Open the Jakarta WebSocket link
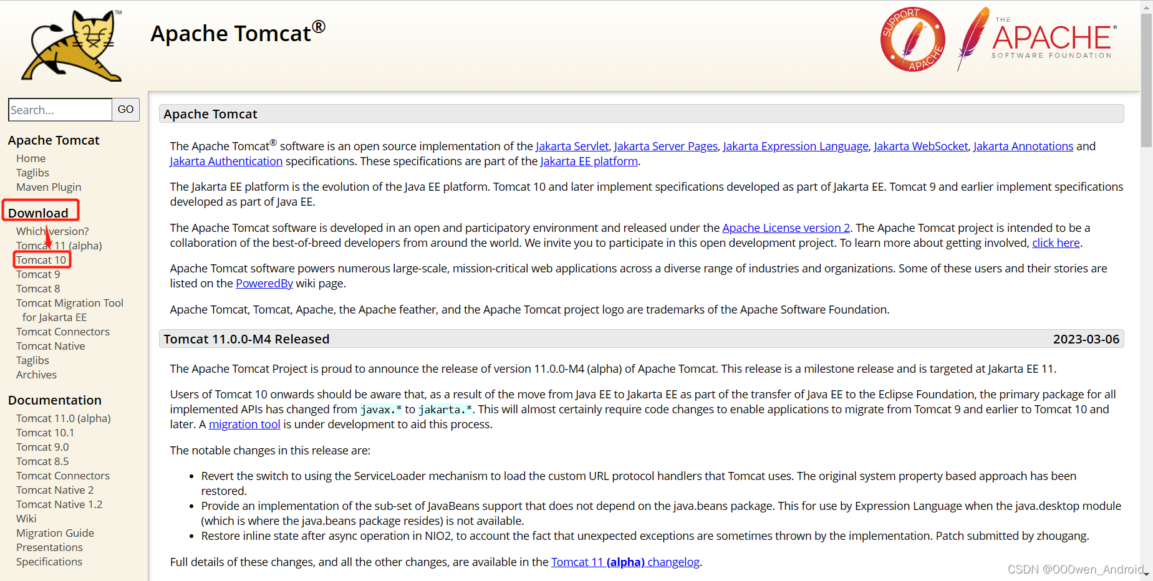This screenshot has height=581, width=1153. (921, 146)
